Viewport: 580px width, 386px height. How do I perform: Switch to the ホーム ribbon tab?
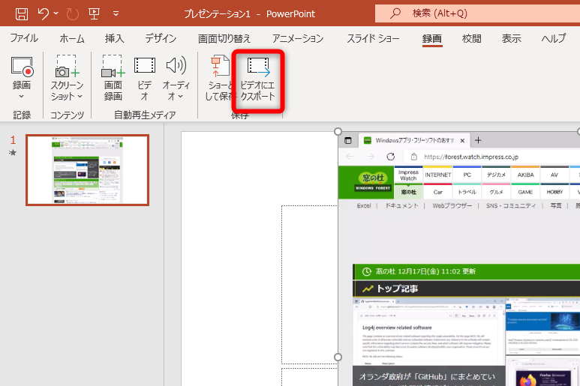tap(72, 38)
